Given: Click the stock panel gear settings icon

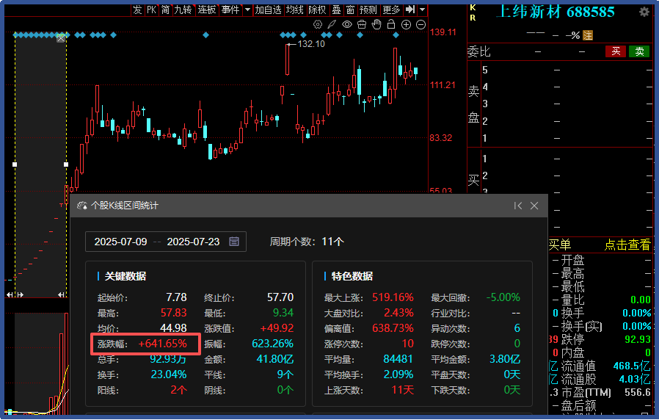Looking at the screenshot, I should 644,12.
